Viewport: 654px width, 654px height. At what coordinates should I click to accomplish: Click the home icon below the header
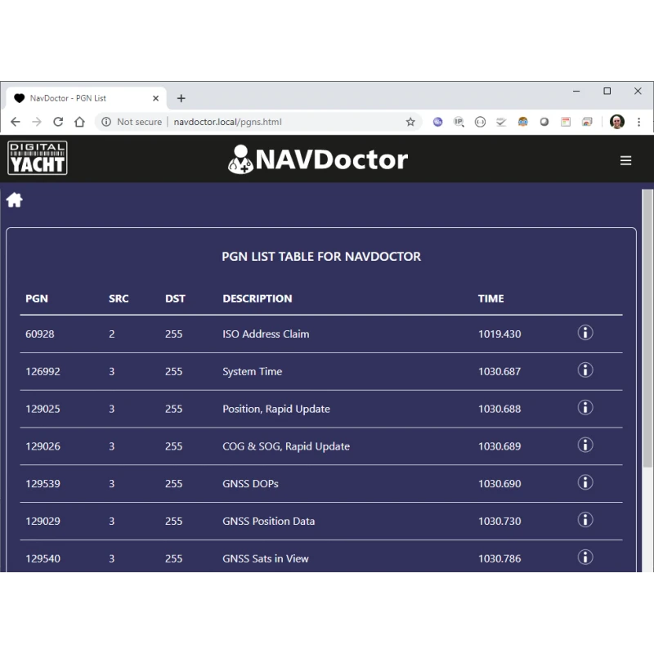[14, 200]
